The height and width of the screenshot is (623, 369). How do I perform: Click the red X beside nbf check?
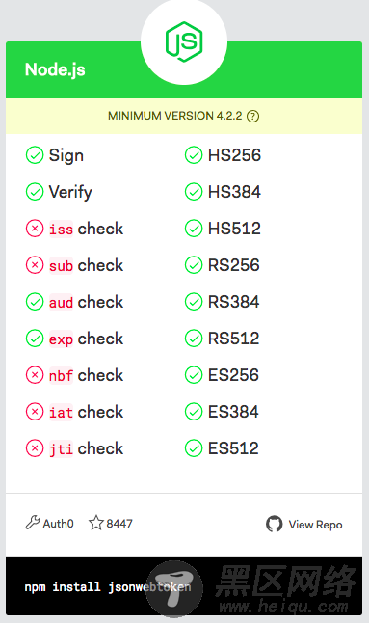(35, 375)
